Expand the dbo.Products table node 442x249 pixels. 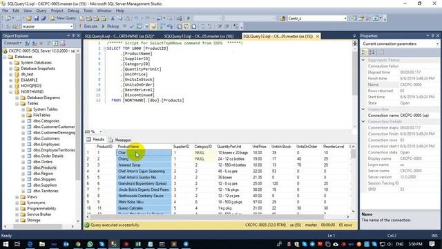(23, 167)
